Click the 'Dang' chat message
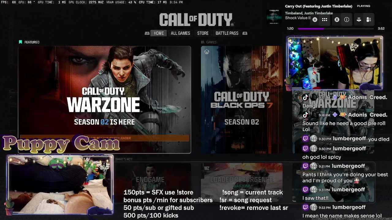 click(x=309, y=106)
